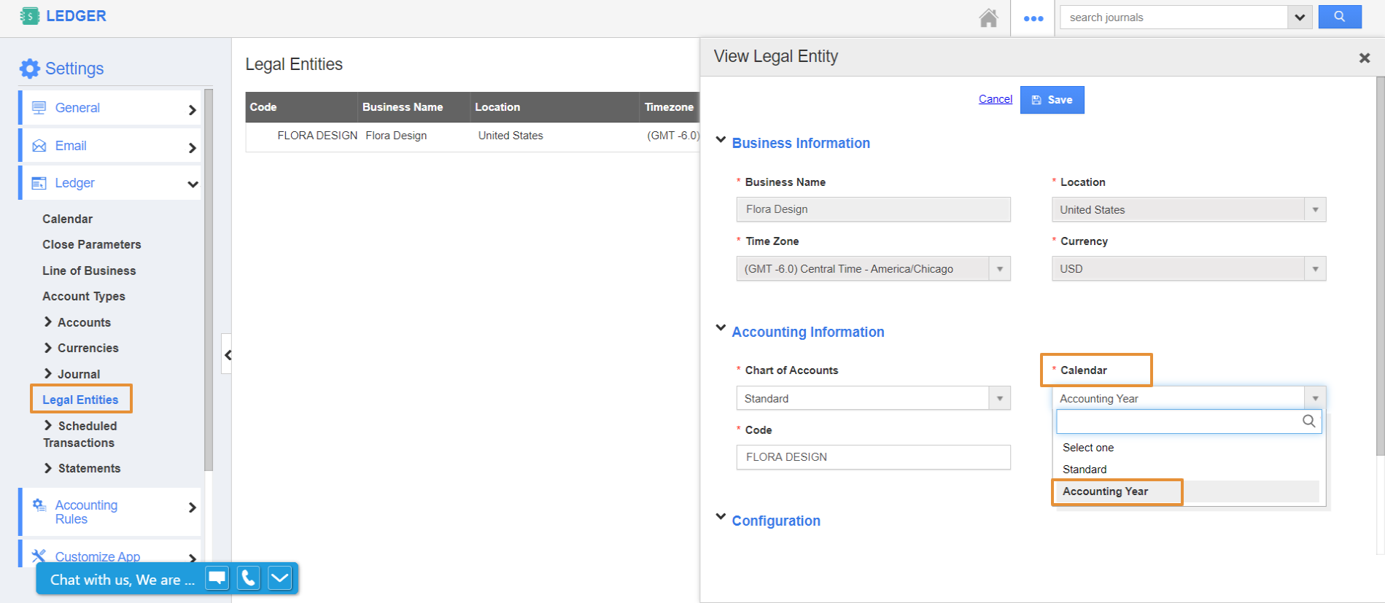This screenshot has height=603, width=1385.
Task: Click the home icon in top bar
Action: point(988,17)
